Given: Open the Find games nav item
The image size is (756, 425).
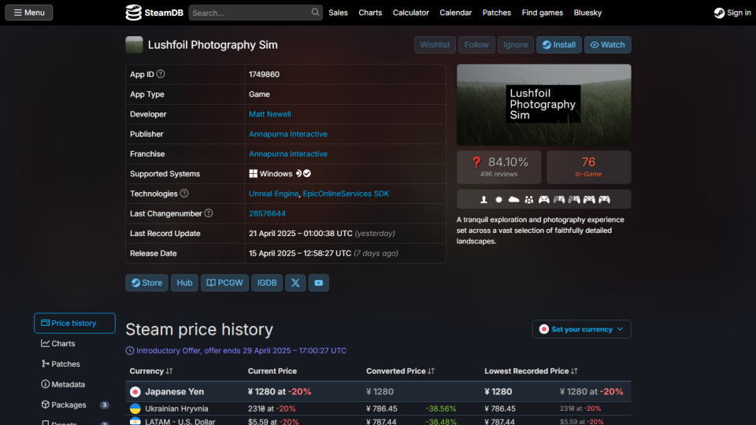Looking at the screenshot, I should [x=542, y=13].
